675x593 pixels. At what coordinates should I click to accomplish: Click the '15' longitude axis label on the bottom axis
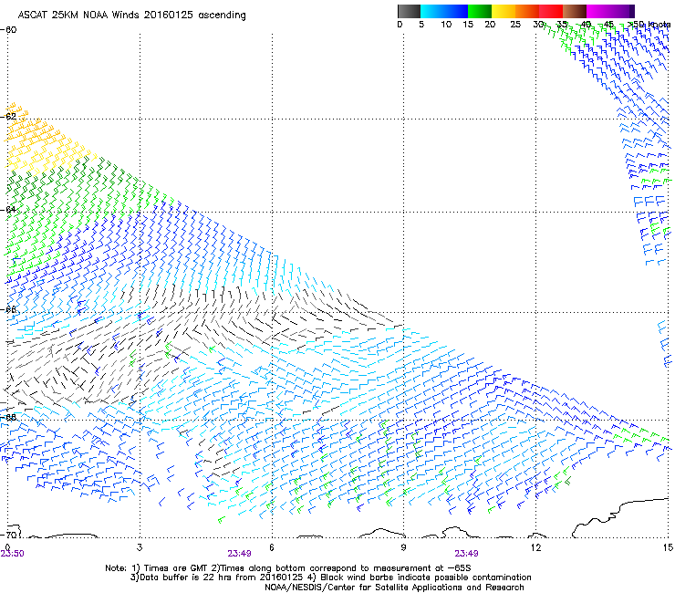click(x=668, y=547)
